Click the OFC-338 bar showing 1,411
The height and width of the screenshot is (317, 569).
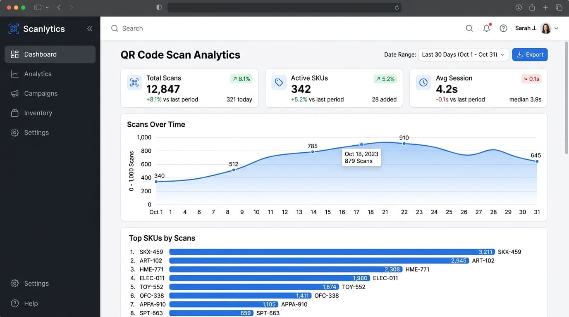coord(241,296)
